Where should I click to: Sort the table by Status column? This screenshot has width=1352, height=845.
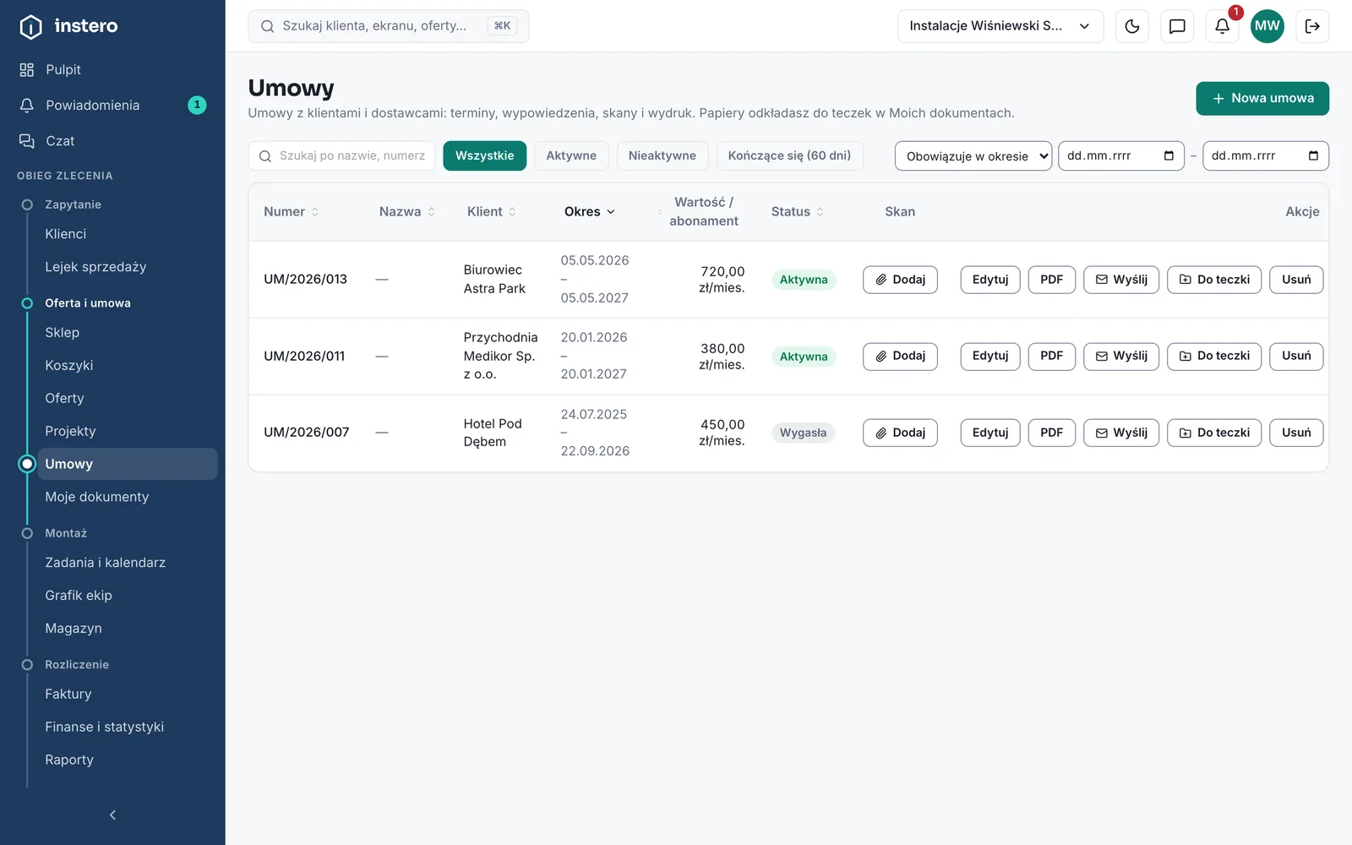tap(797, 211)
